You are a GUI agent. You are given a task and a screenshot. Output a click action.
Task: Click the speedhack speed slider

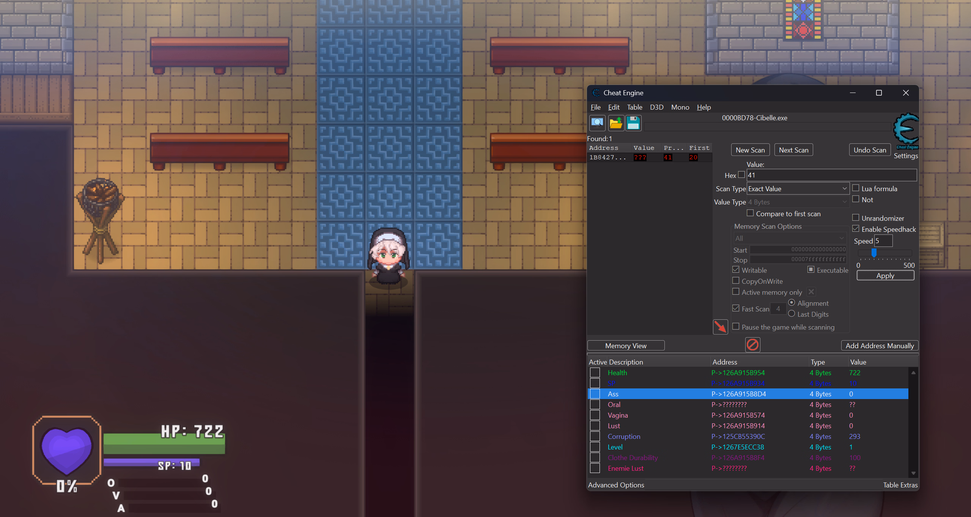coord(874,253)
